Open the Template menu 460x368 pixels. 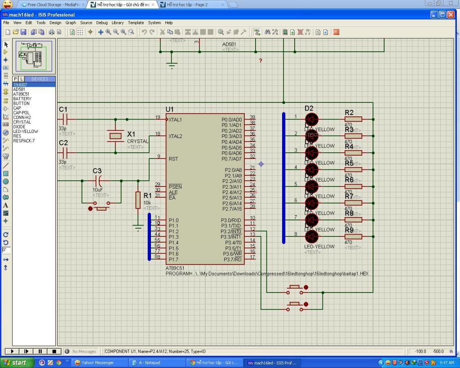(x=136, y=22)
